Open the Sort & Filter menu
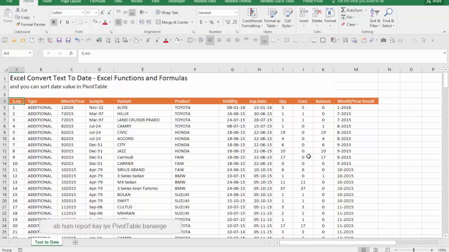This screenshot has width=449, height=252. (x=375, y=18)
